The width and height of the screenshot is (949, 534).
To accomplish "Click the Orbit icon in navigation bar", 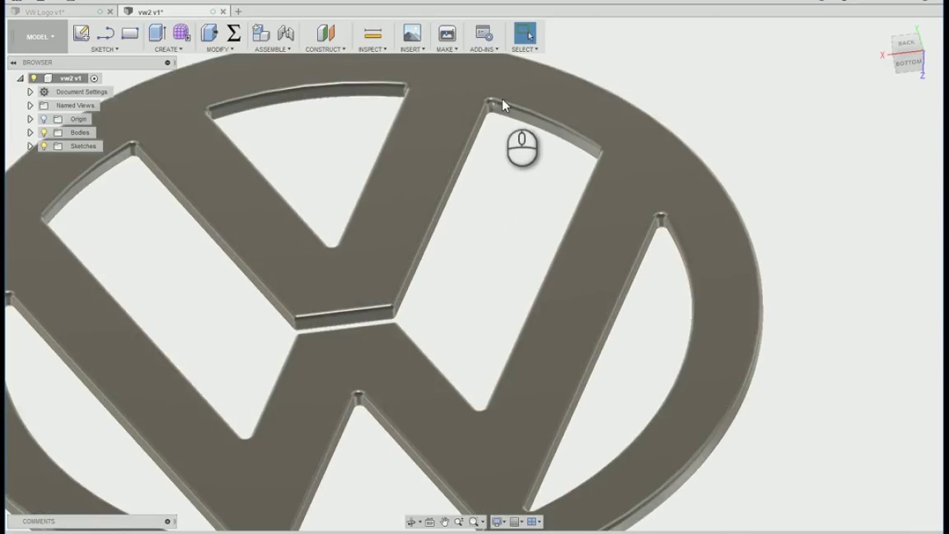I will [411, 522].
